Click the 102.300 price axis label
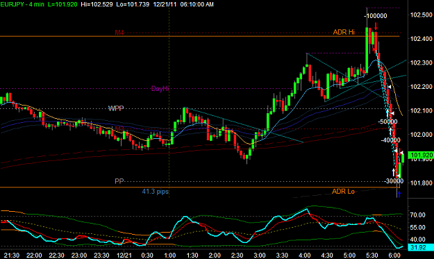Image resolution: width=434 pixels, height=259 pixels. [422, 63]
